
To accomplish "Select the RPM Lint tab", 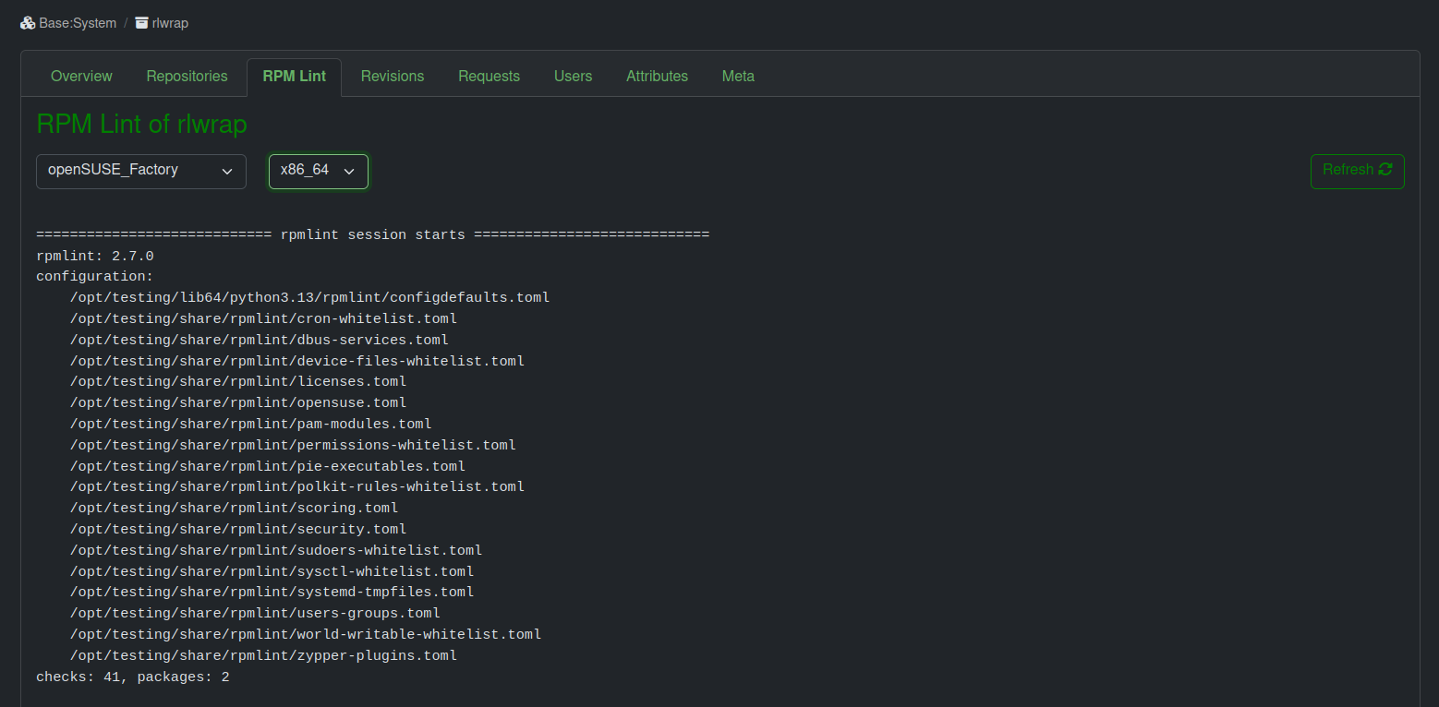I will [x=294, y=77].
